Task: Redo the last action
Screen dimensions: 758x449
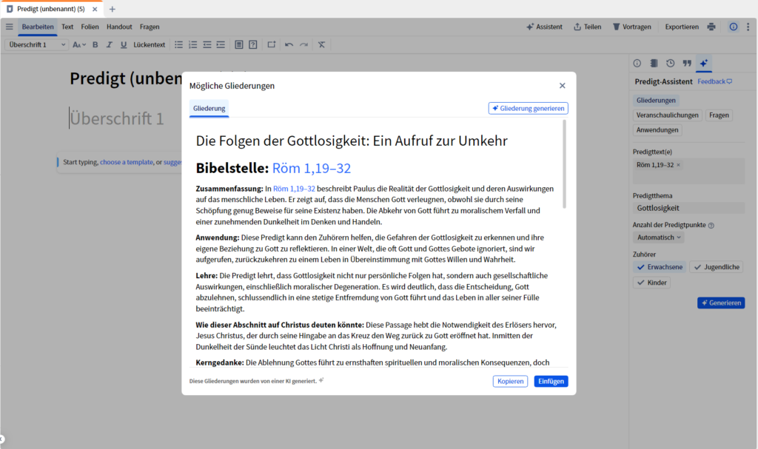Action: (x=303, y=44)
